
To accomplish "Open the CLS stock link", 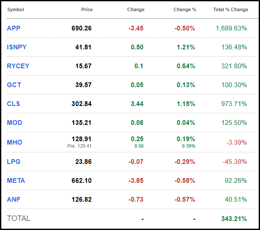I will click(x=14, y=104).
